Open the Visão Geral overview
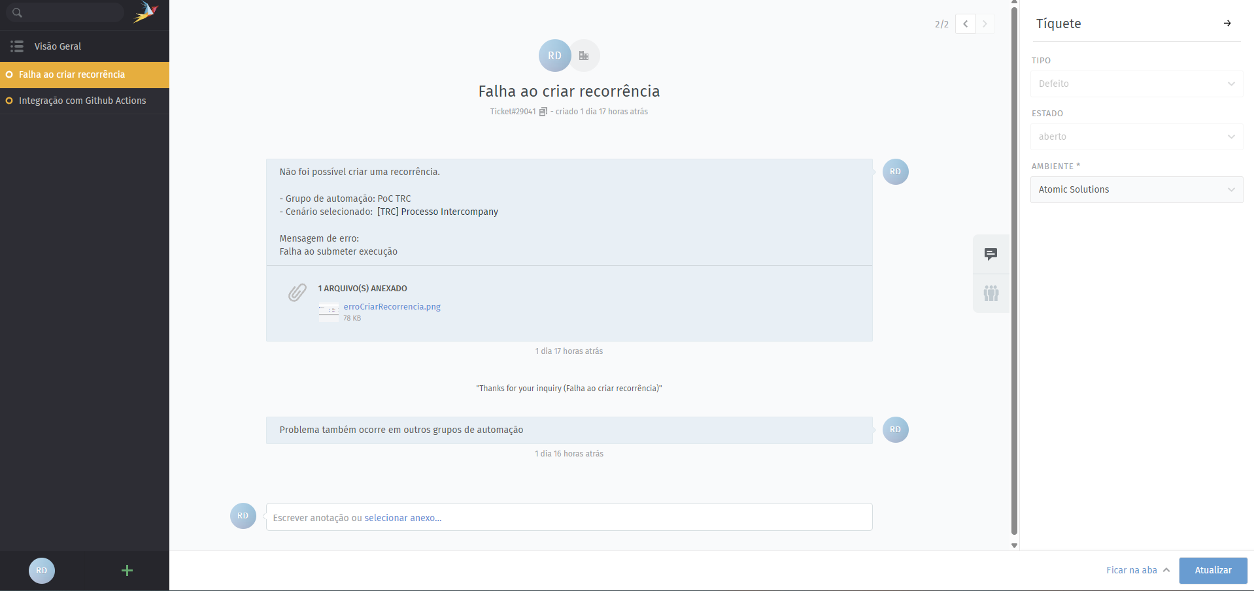1254x591 pixels. (58, 46)
